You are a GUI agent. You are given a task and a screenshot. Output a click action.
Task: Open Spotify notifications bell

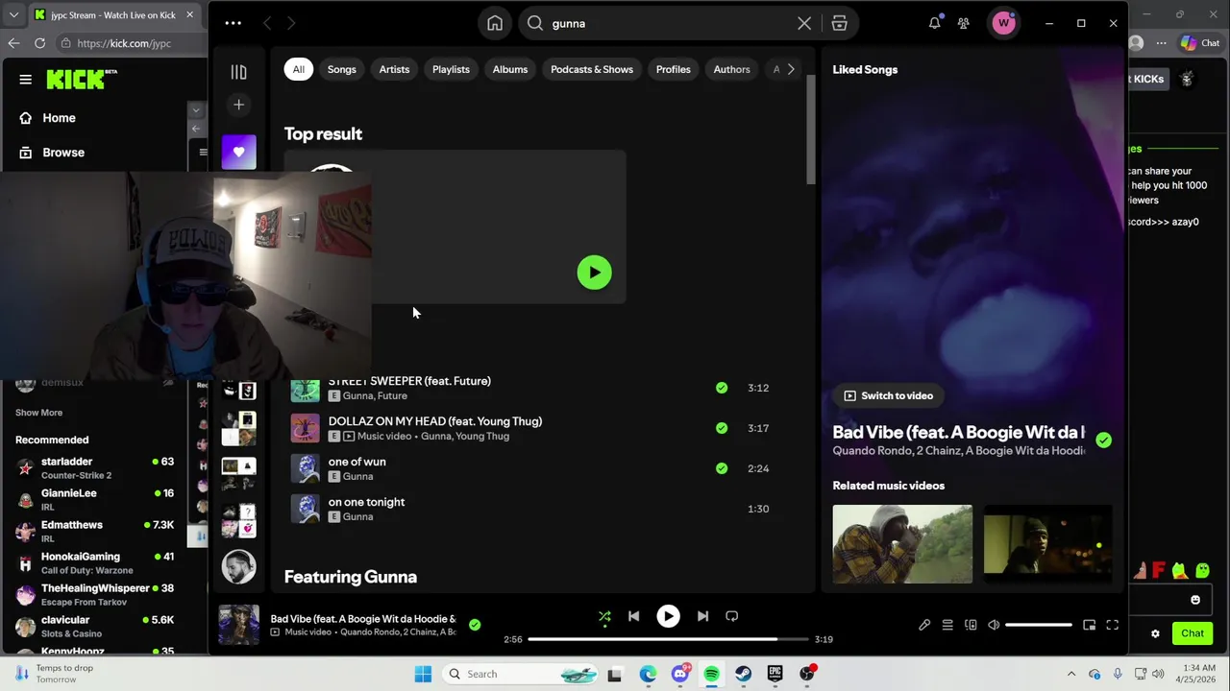point(934,23)
